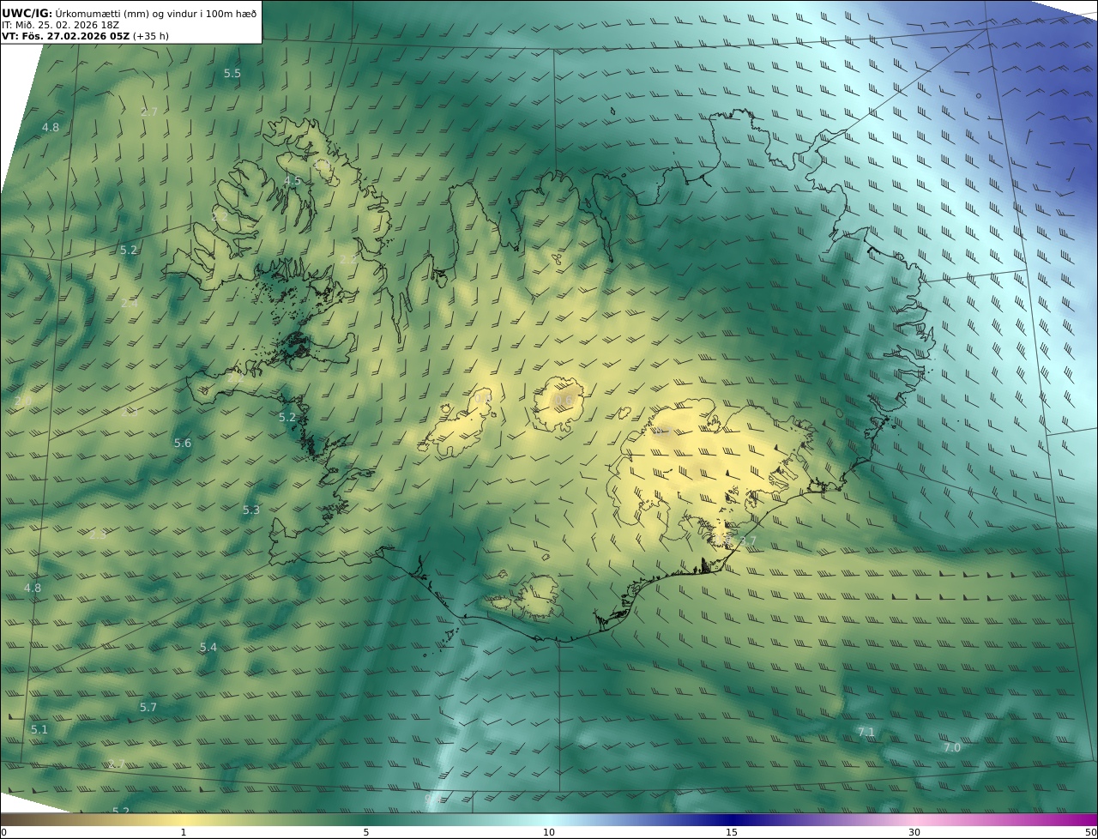Screen dimensions: 1098x839
Task: Click the colorbar tick label 5
Action: click(366, 833)
